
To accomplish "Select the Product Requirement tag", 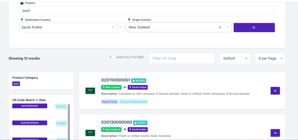I will click(x=133, y=102).
